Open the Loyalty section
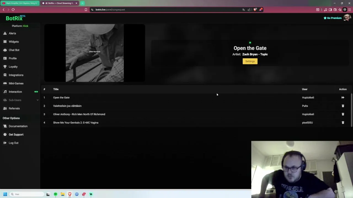The height and width of the screenshot is (198, 353). tap(13, 67)
